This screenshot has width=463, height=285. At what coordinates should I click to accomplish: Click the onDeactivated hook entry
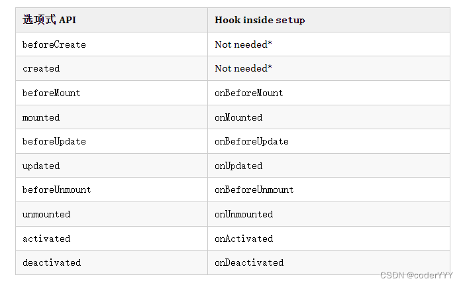(x=249, y=262)
